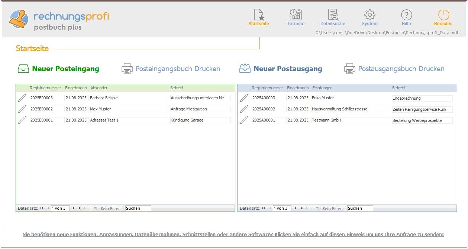Select recipient Hausverwaltung Schillerstrasse
The width and height of the screenshot is (468, 249).
pos(351,109)
